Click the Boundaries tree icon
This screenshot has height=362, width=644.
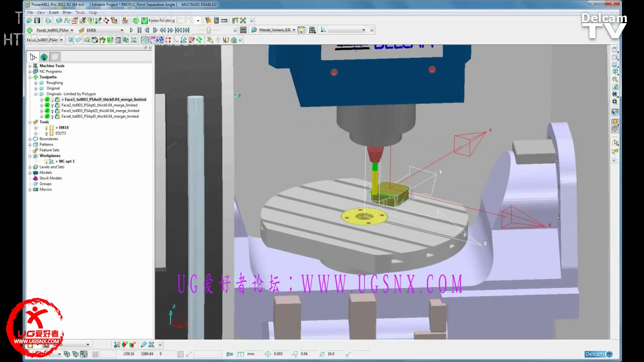[x=35, y=139]
